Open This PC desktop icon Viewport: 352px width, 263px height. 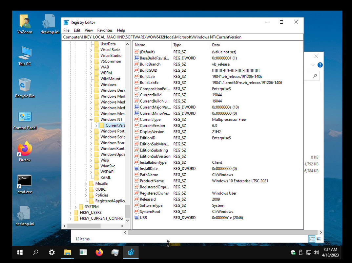25,56
